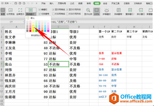Image resolution: width=154 pixels, height=106 pixels.
Task: Select column A header
Action: point(17,27)
